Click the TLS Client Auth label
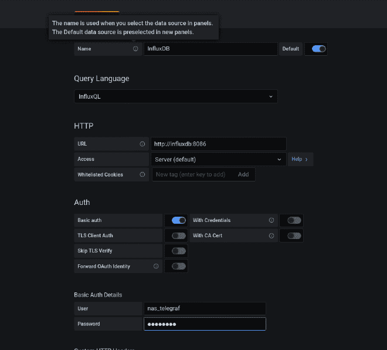The width and height of the screenshot is (387, 350). [x=95, y=235]
